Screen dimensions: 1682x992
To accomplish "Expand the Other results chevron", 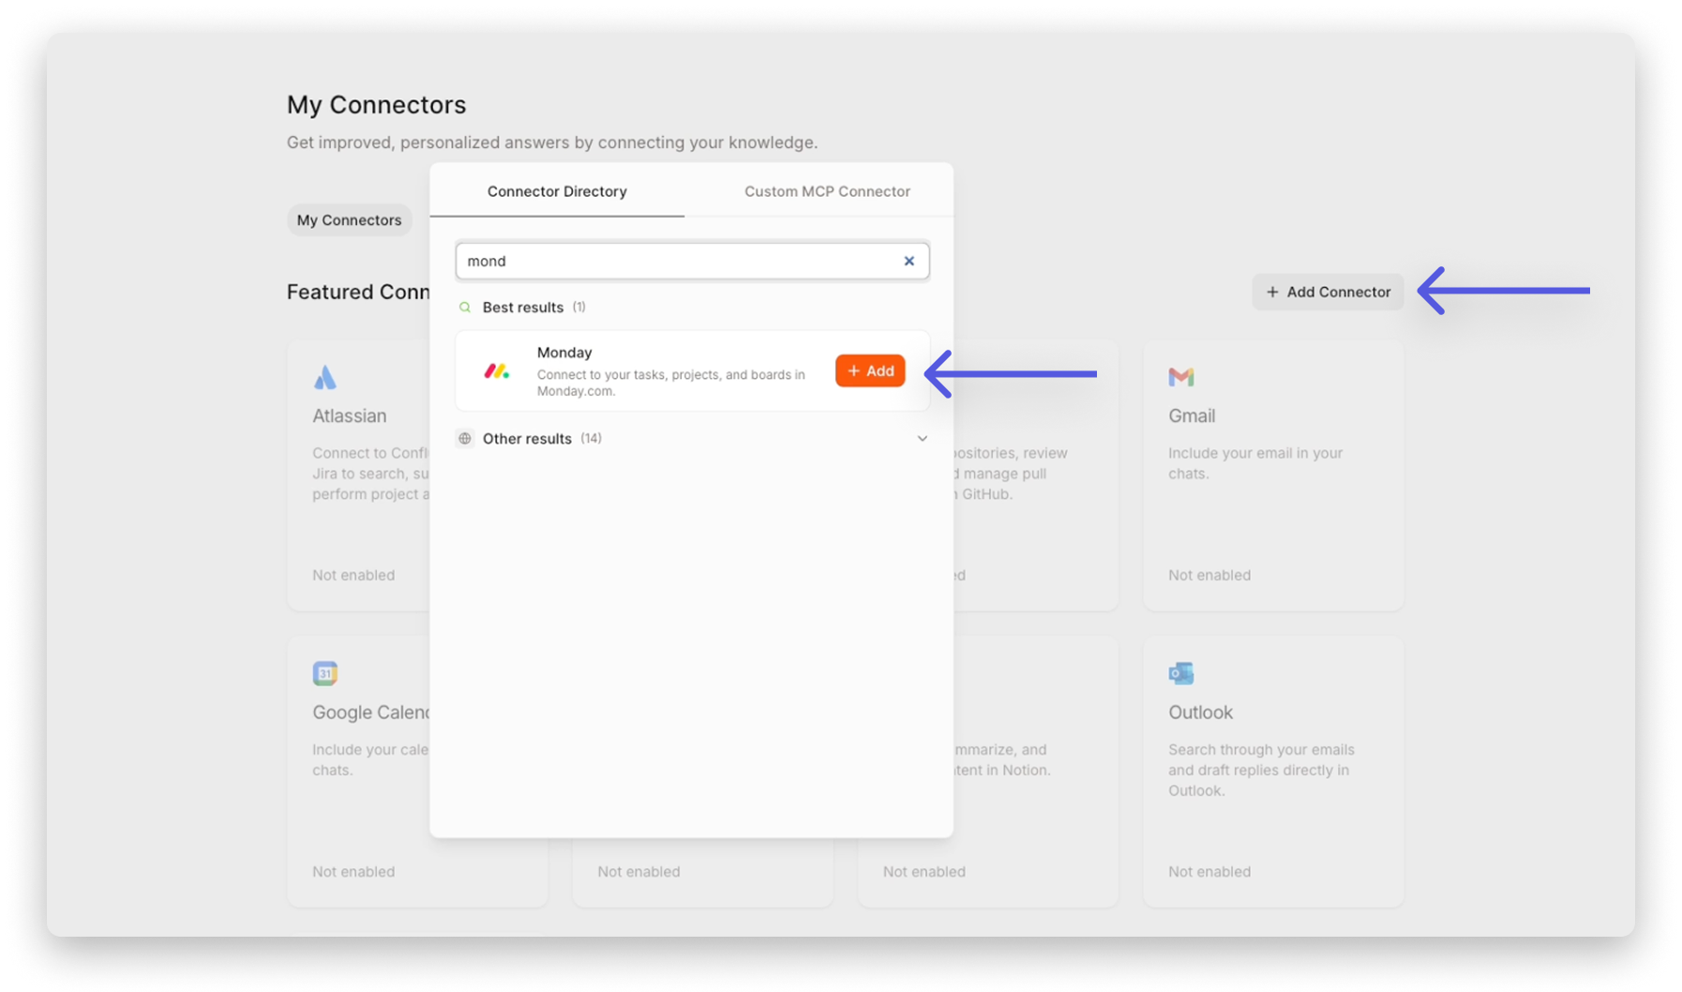I will pyautogui.click(x=923, y=438).
